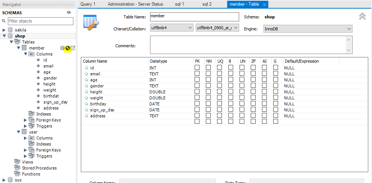
Task: Select the weight column in Navigator tree
Action: [50, 90]
